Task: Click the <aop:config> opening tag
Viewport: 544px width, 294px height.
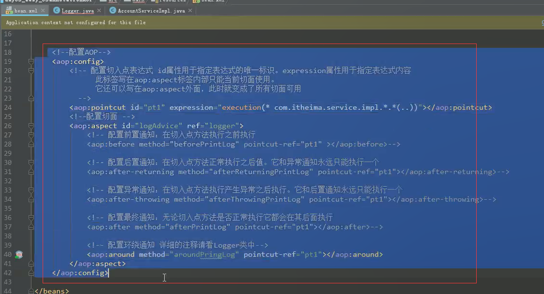Action: click(x=78, y=61)
